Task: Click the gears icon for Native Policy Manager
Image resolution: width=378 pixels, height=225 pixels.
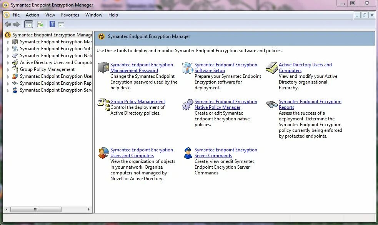Action: coord(188,104)
